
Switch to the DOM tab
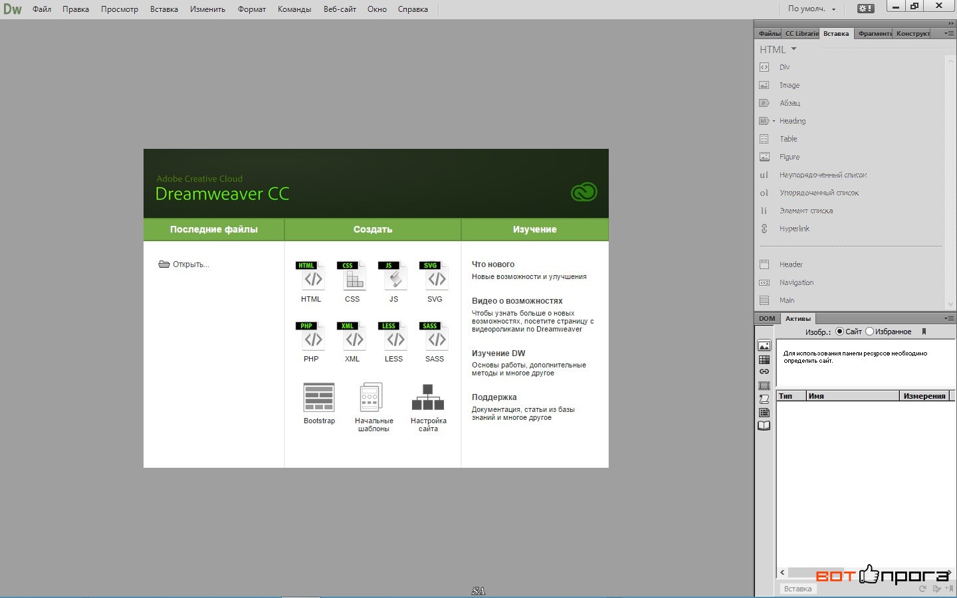(767, 318)
